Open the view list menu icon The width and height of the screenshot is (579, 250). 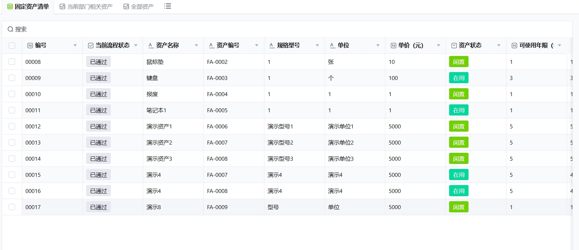coord(168,6)
